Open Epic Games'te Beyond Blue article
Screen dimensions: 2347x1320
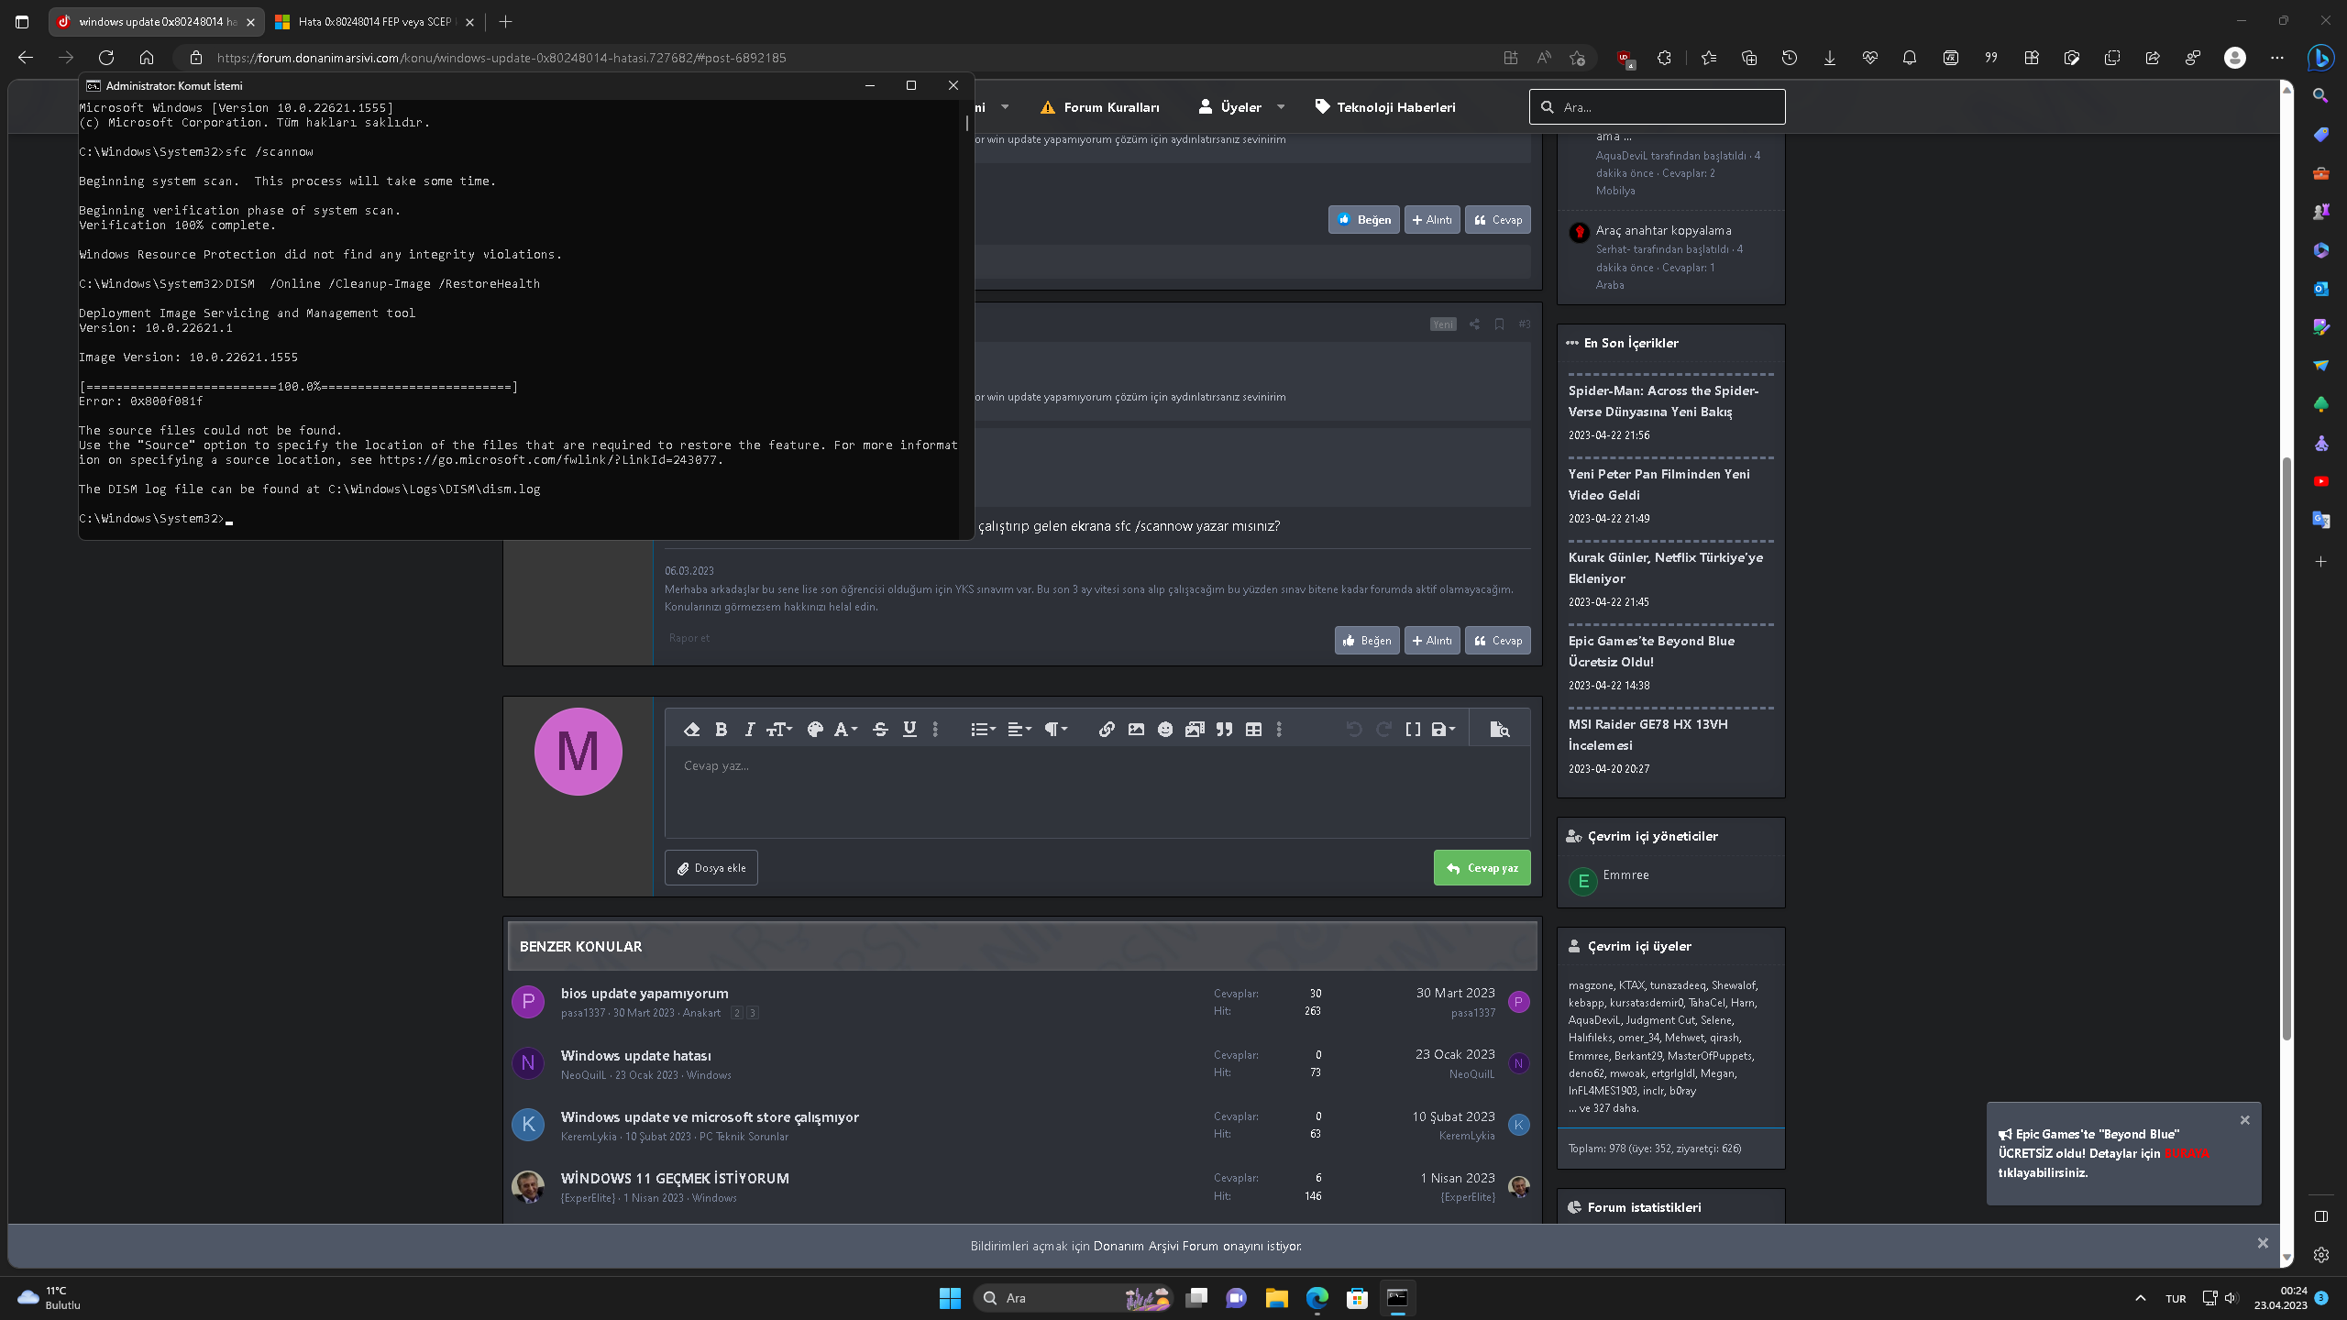(x=1651, y=651)
